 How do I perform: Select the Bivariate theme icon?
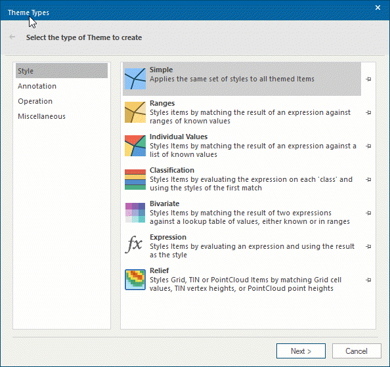[x=135, y=213]
